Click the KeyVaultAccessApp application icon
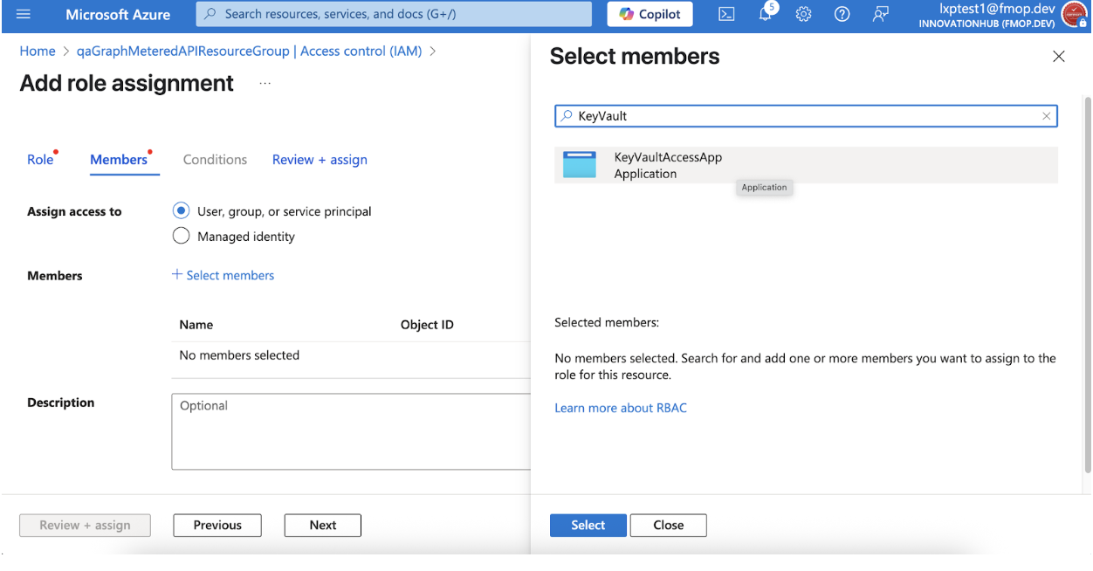The width and height of the screenshot is (1093, 571). tap(580, 165)
